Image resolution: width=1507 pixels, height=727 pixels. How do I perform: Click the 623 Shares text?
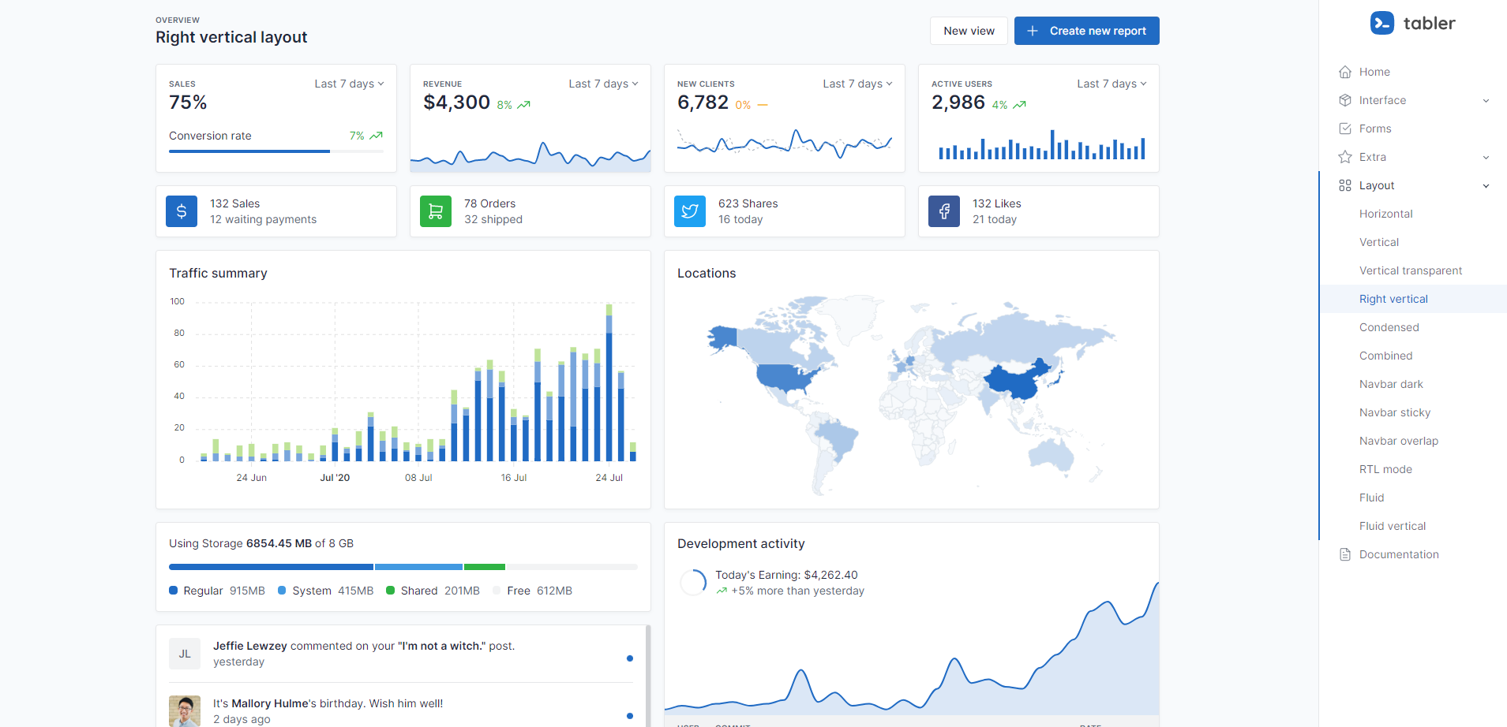pos(748,203)
